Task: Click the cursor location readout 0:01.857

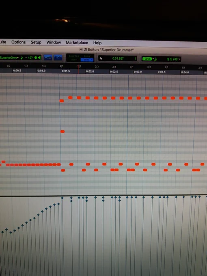Action: (118, 58)
